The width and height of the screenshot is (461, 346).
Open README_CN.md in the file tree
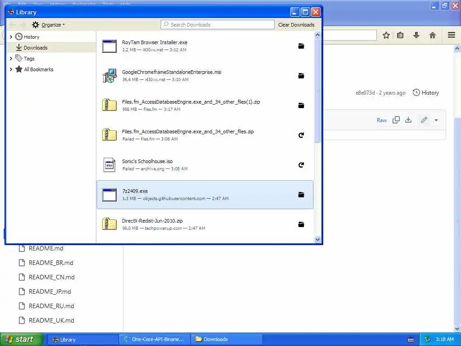pyautogui.click(x=51, y=277)
